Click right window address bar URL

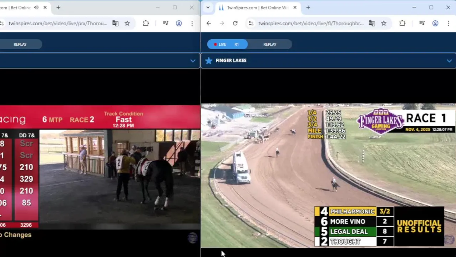311,23
